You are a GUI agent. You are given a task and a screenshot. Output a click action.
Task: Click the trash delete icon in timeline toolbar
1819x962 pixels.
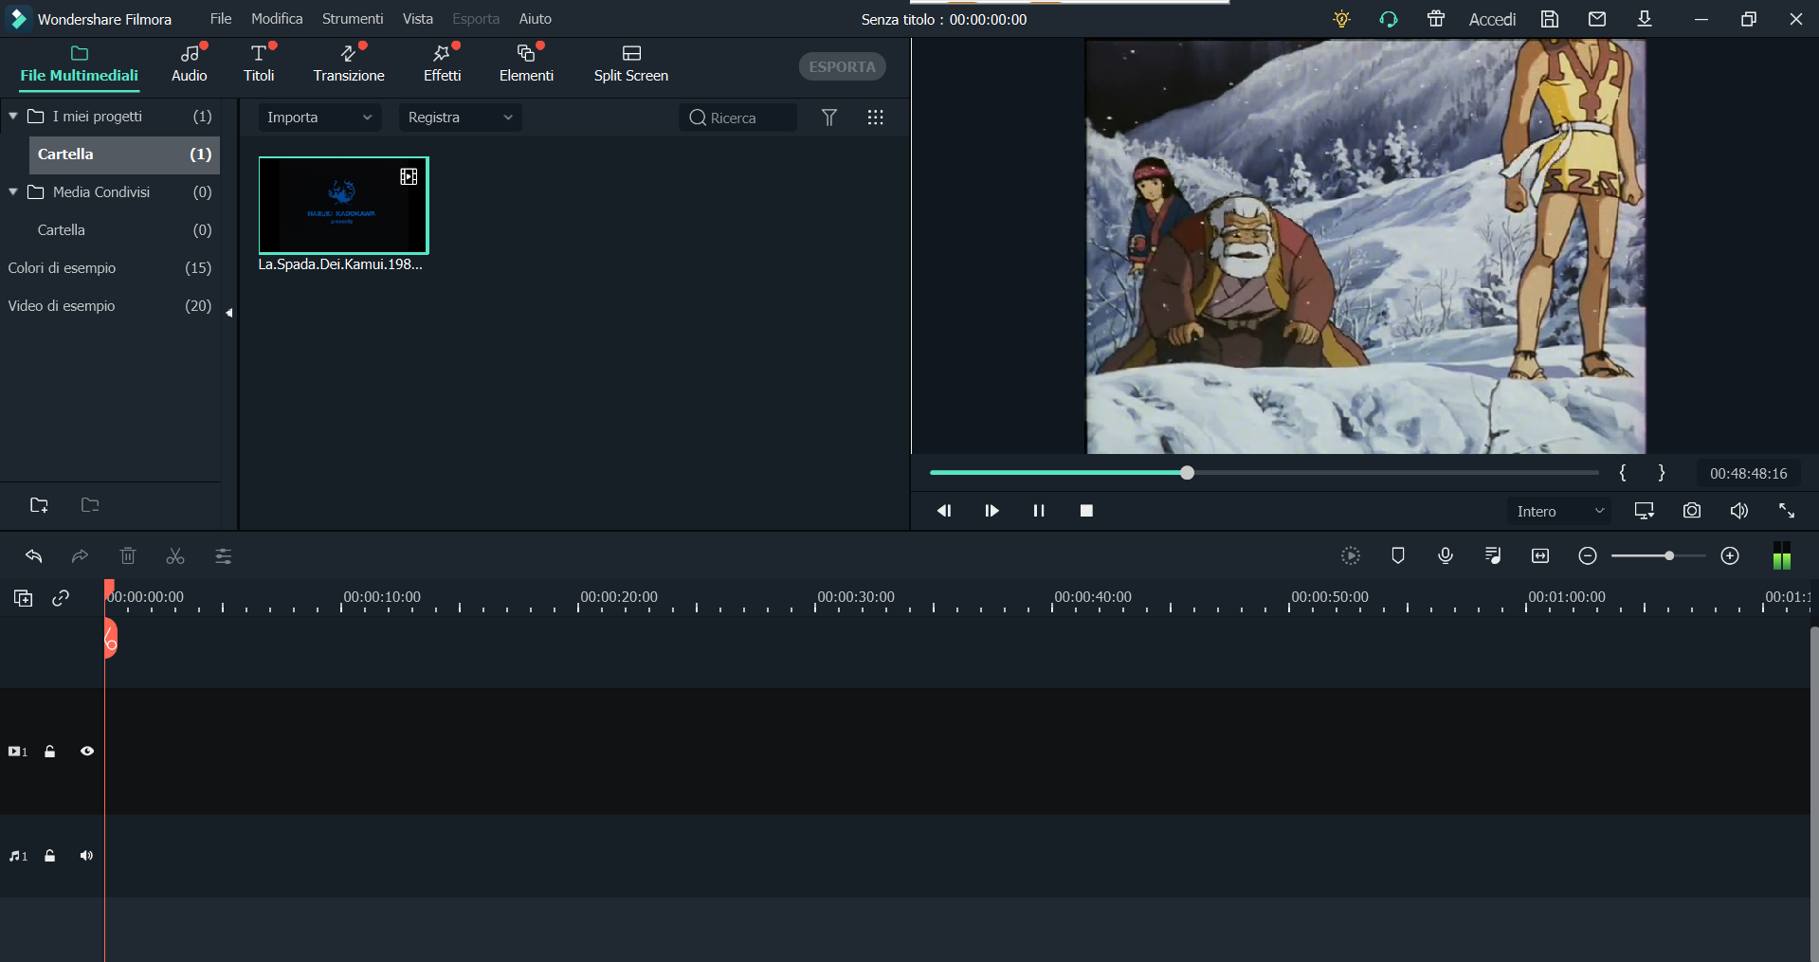point(128,556)
